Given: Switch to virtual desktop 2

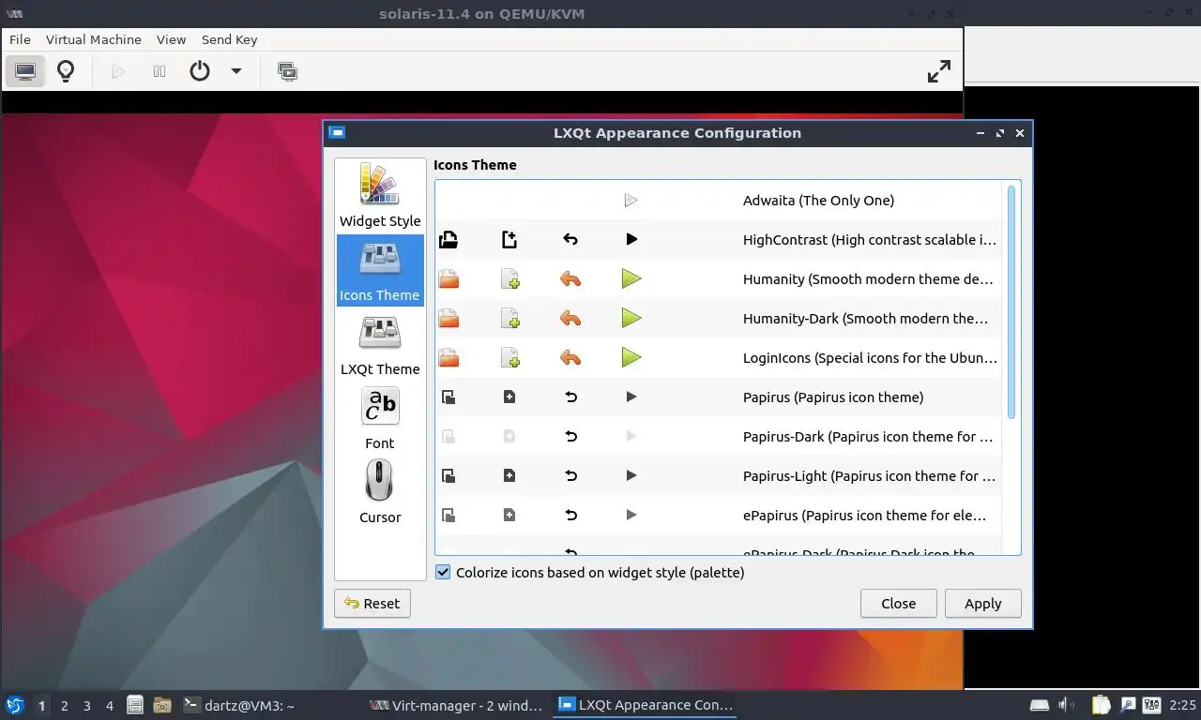Looking at the screenshot, I should coord(65,705).
